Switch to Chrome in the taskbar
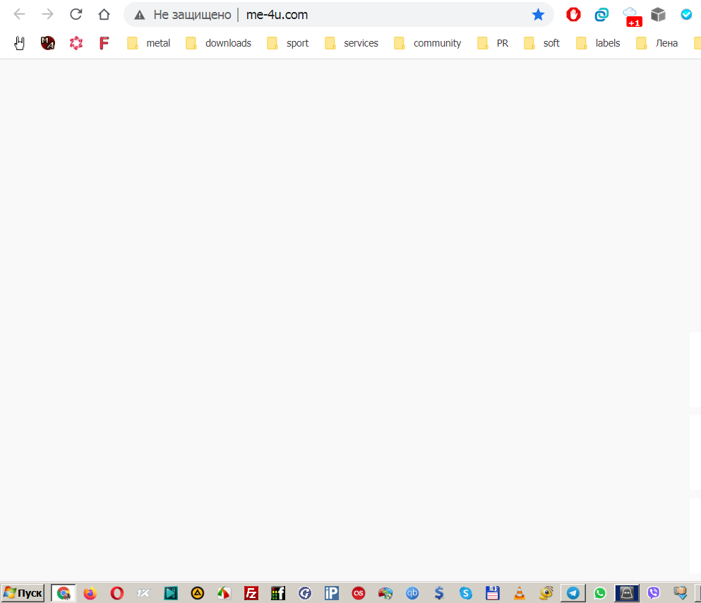The width and height of the screenshot is (701, 603). pyautogui.click(x=64, y=593)
